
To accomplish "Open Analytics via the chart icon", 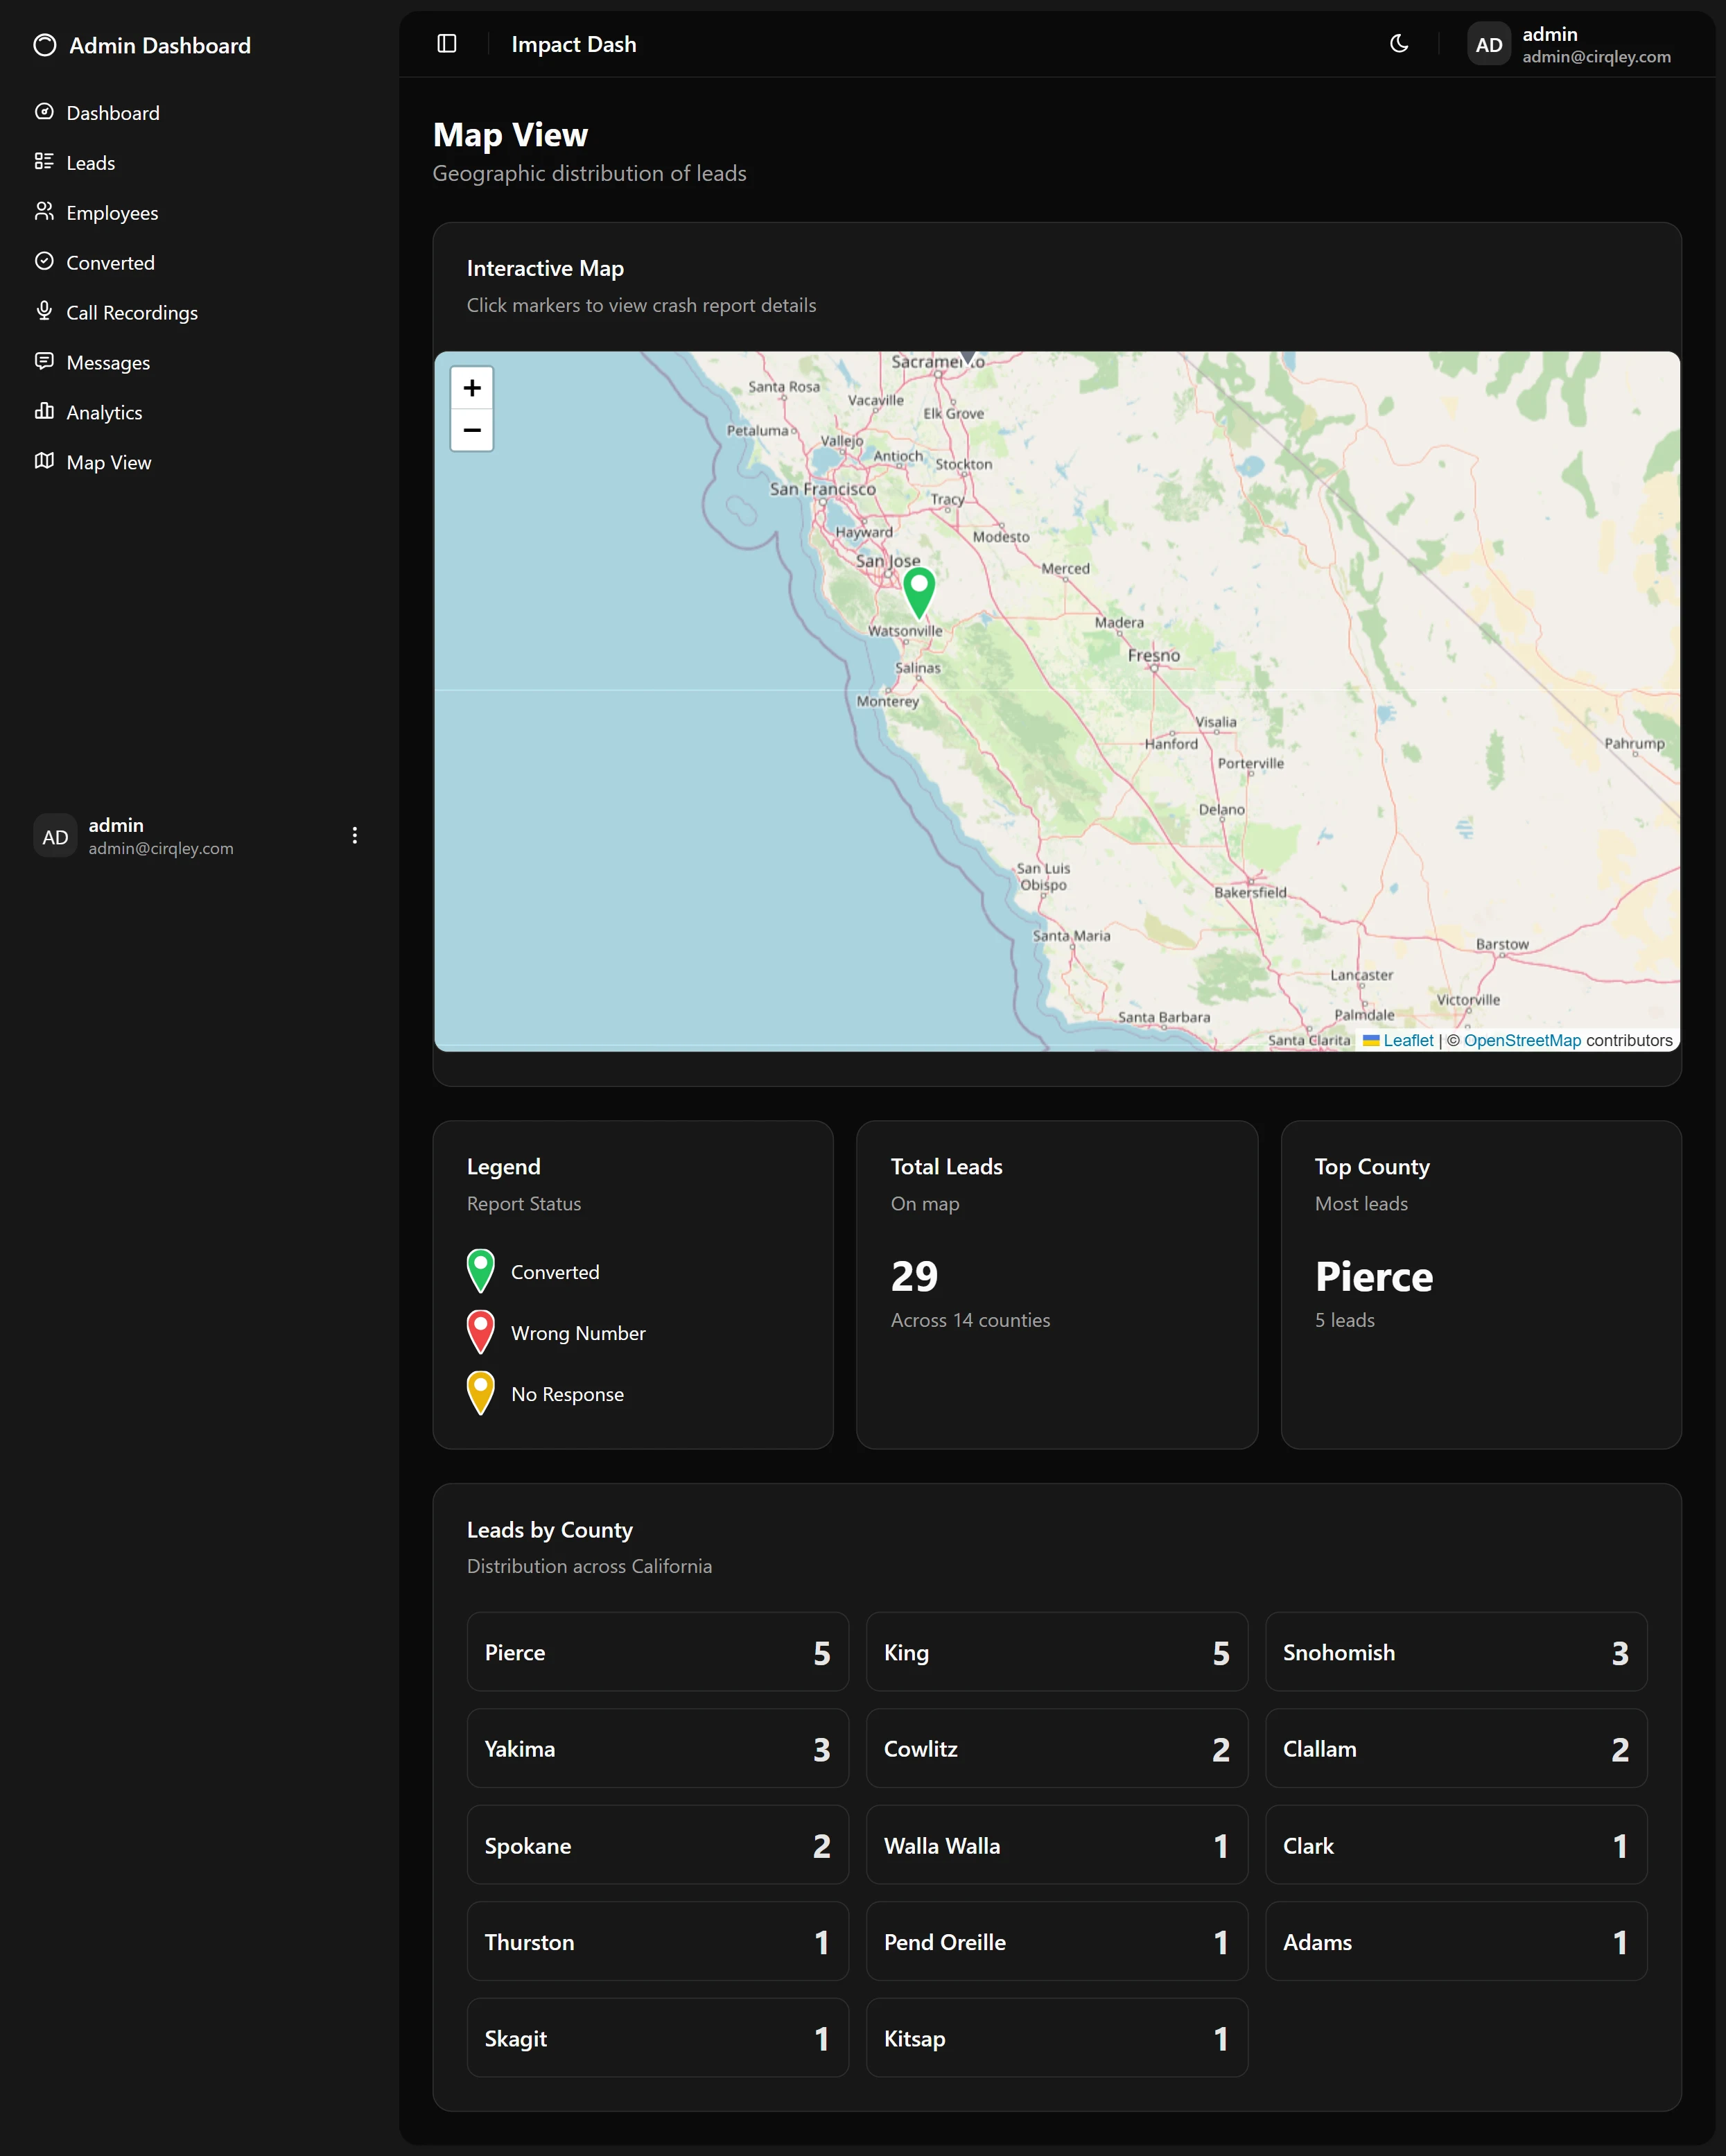I will pyautogui.click(x=45, y=412).
